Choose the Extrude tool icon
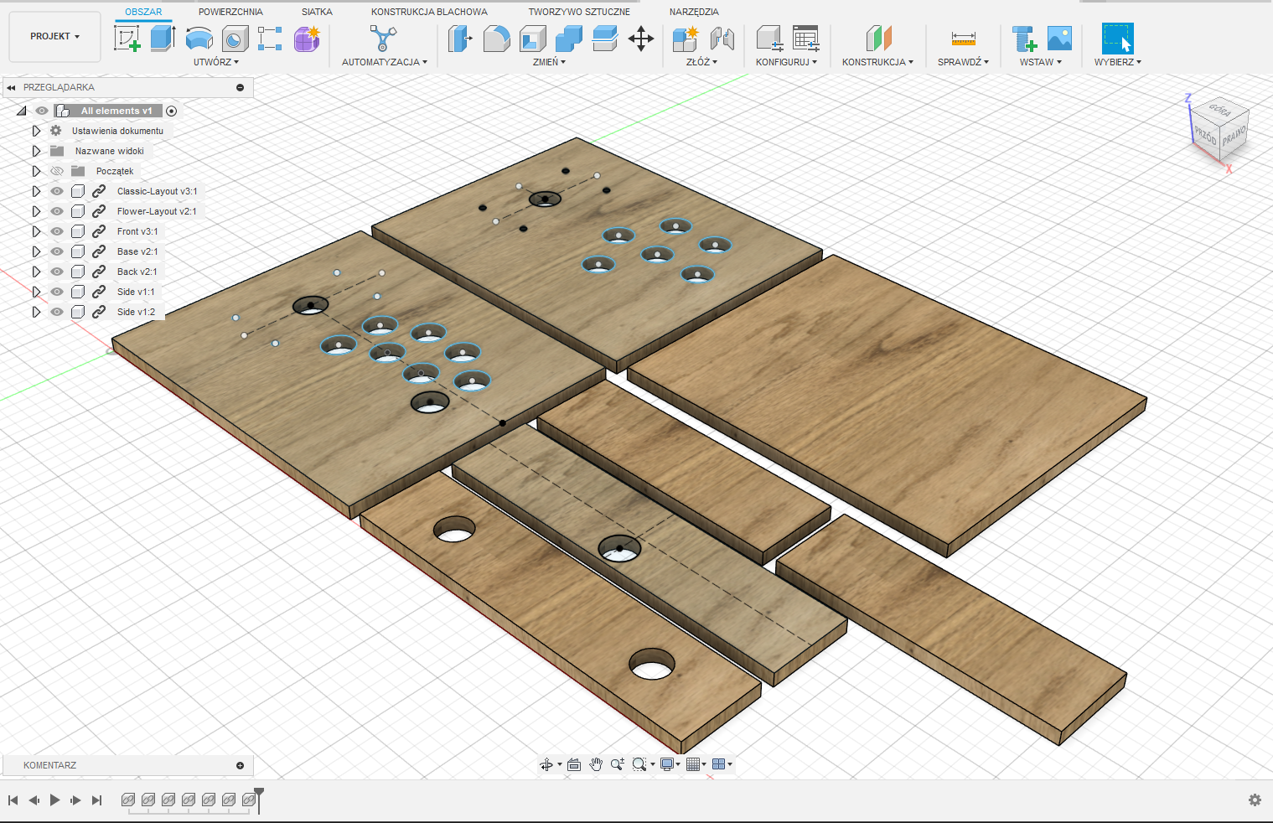The height and width of the screenshot is (823, 1273). (163, 38)
